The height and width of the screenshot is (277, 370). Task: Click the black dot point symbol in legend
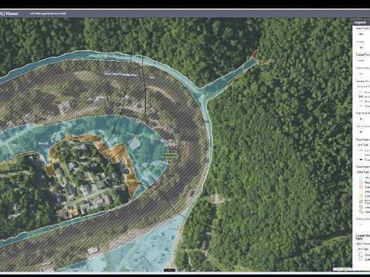click(361, 119)
